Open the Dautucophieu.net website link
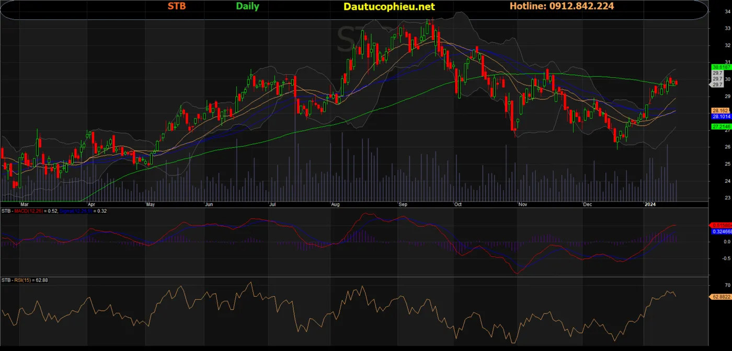The height and width of the screenshot is (351, 732). (x=389, y=7)
